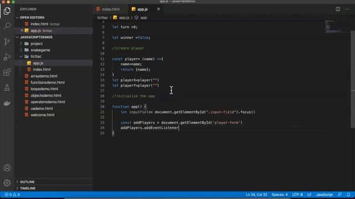Split the editor to the right
This screenshot has width=355, height=199.
point(338,9)
